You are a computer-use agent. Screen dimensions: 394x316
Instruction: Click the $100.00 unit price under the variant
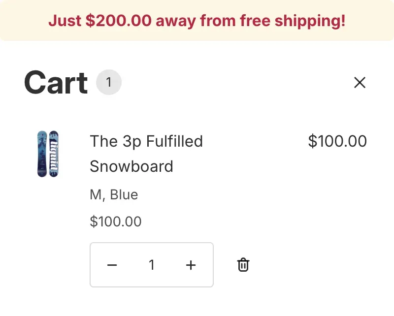[x=116, y=221]
